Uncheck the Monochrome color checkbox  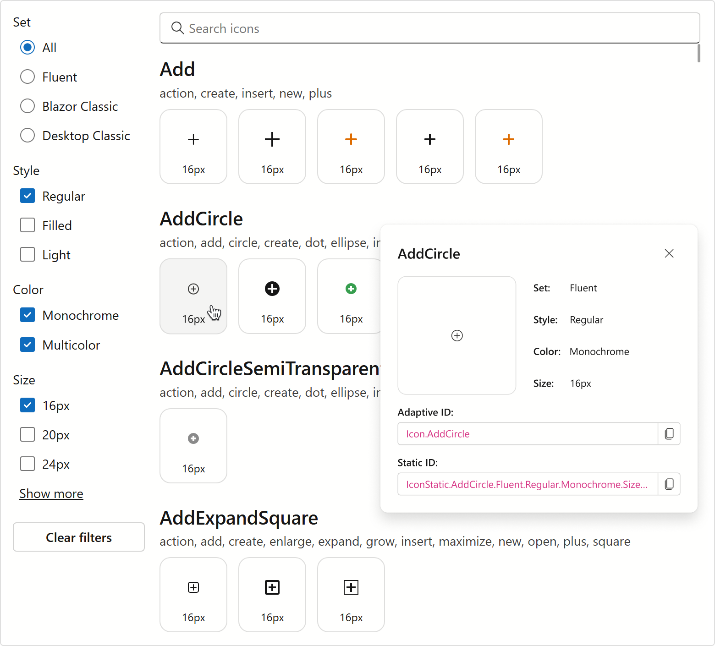pyautogui.click(x=27, y=315)
